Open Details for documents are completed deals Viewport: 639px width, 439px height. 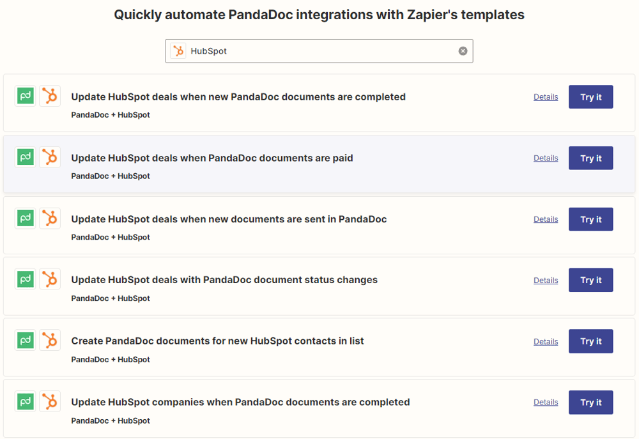point(546,97)
